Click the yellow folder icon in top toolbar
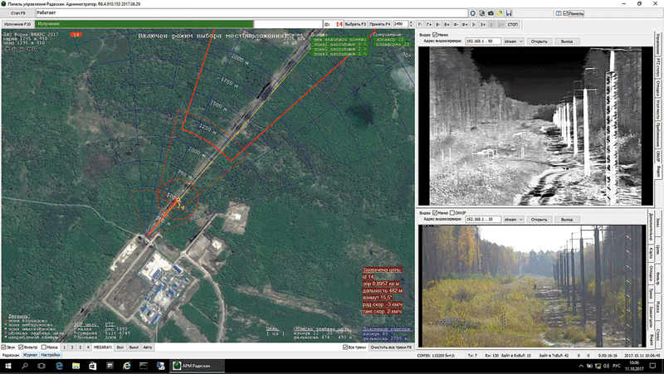 (x=500, y=13)
